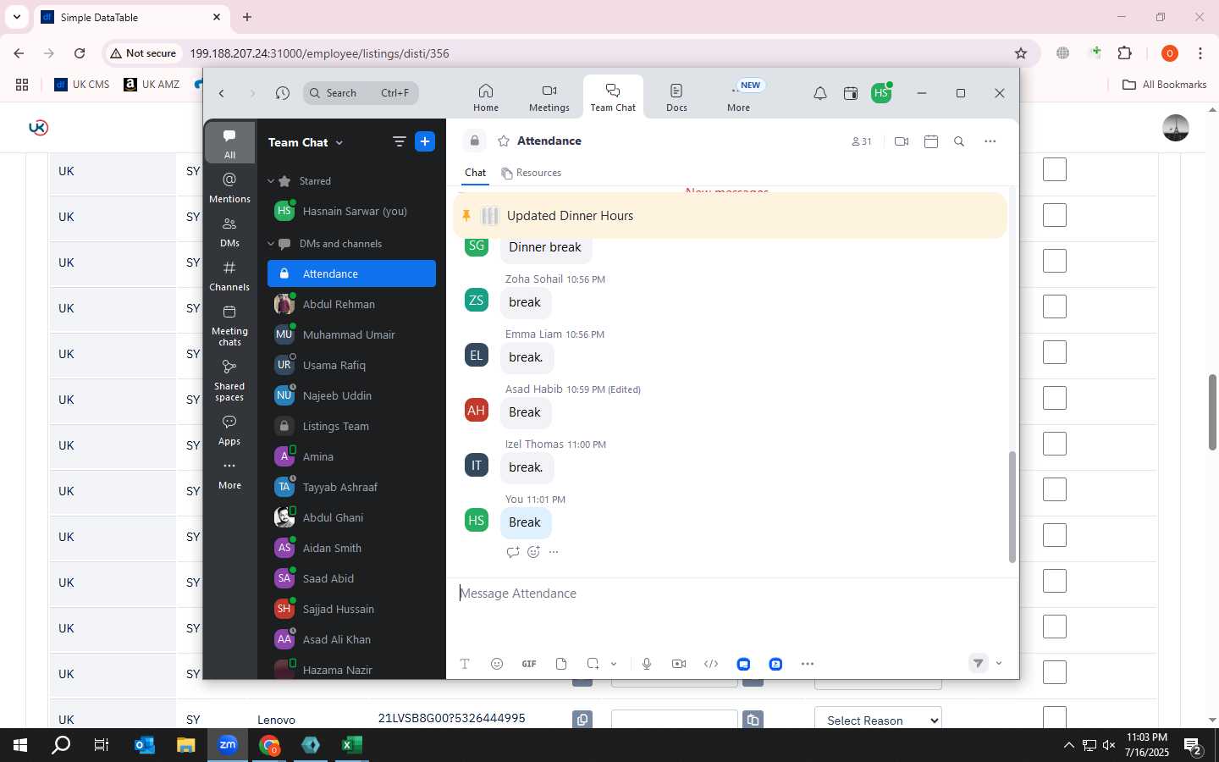Insert a GIF into the message

click(529, 664)
